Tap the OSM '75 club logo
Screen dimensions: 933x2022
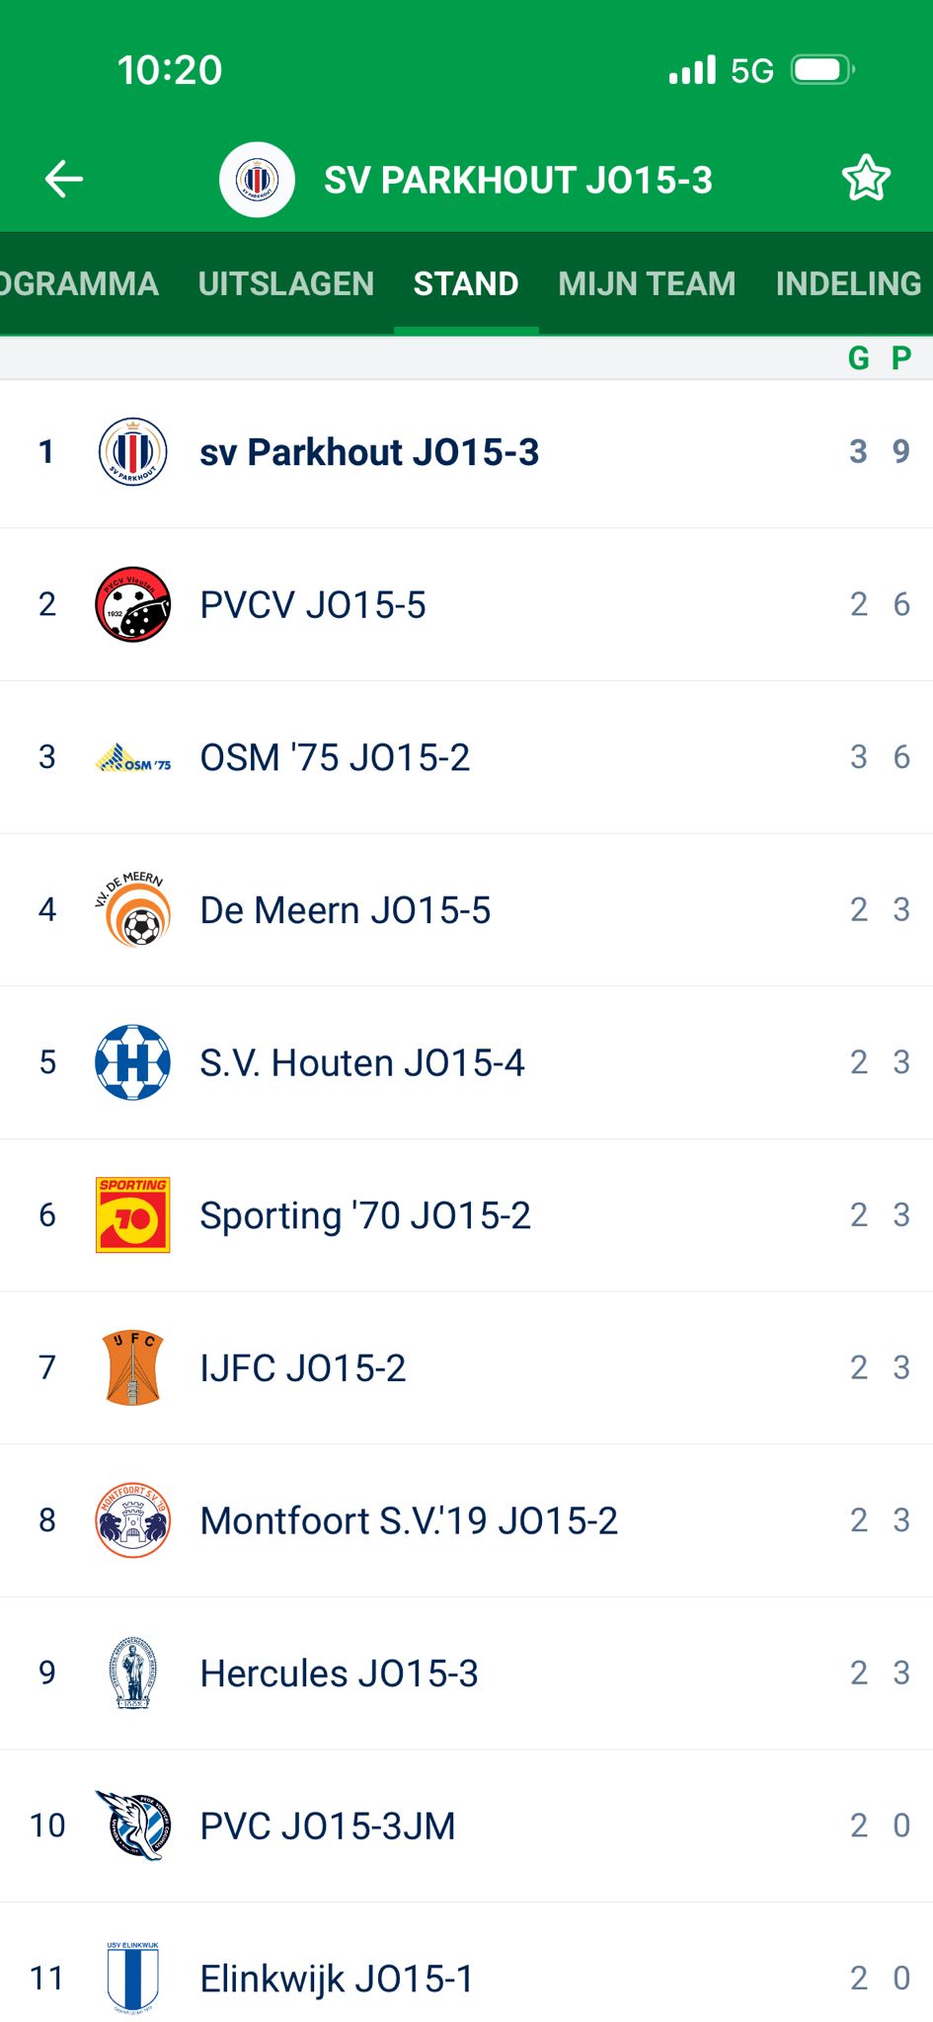133,758
